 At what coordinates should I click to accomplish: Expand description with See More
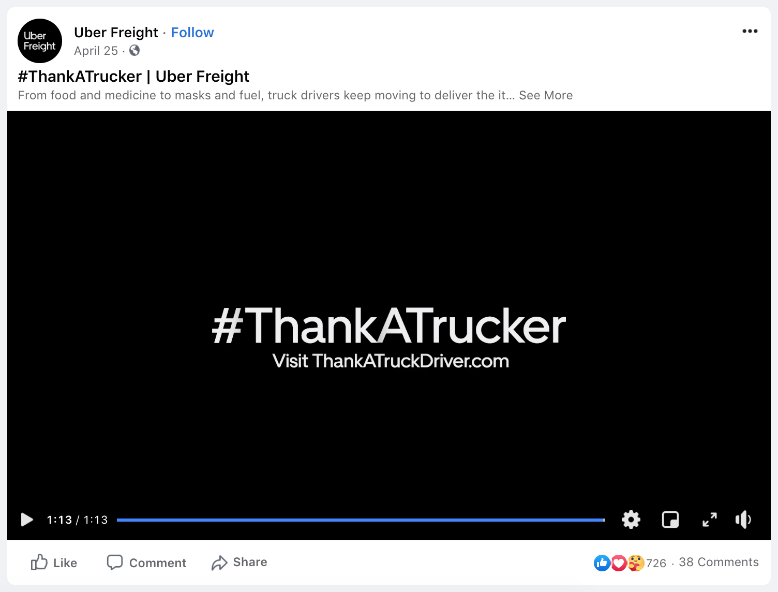[x=546, y=95]
